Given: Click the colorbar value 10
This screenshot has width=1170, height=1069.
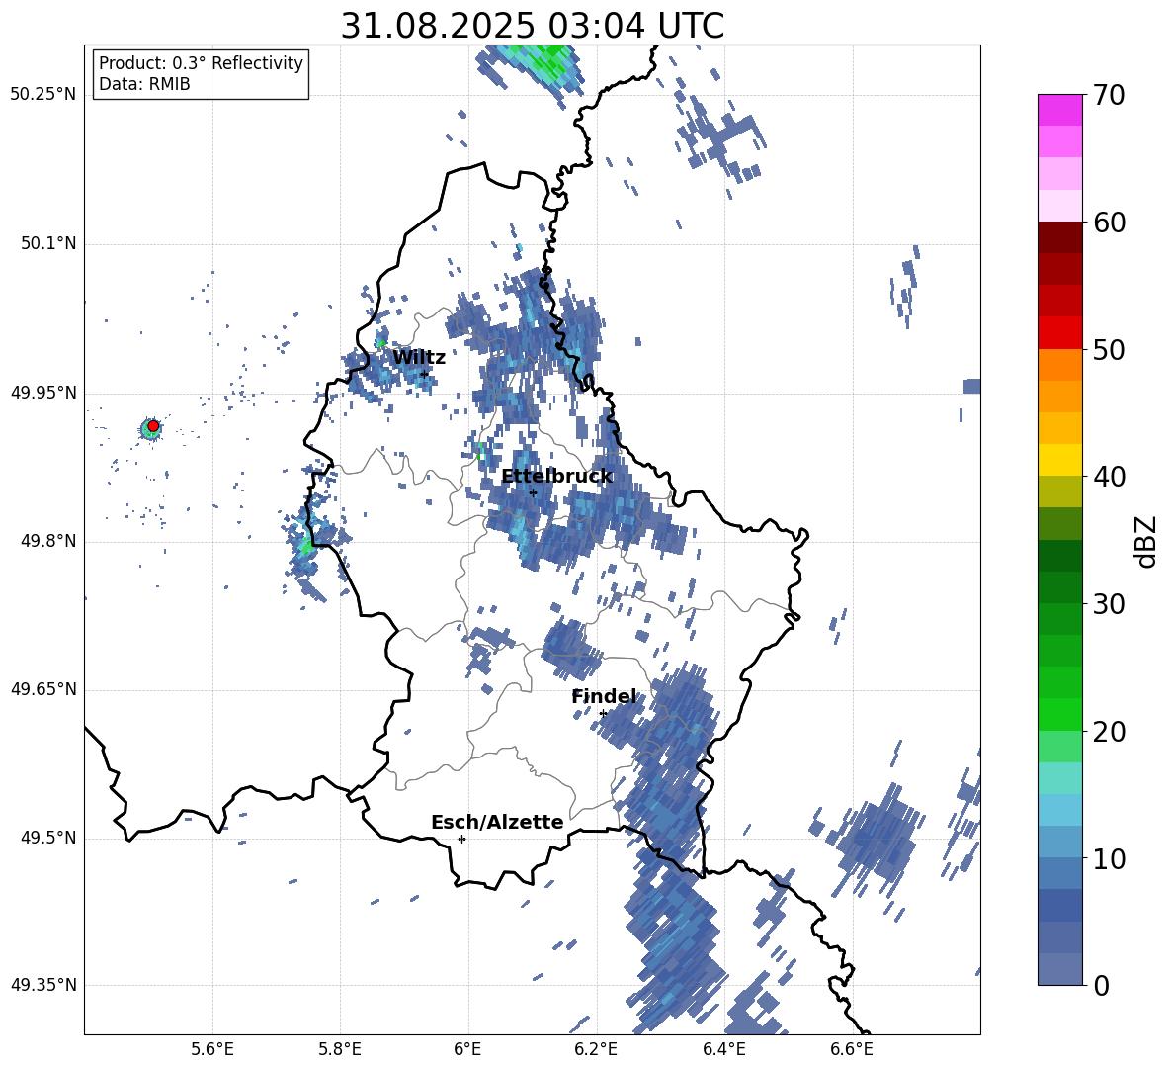Looking at the screenshot, I should [x=1109, y=858].
